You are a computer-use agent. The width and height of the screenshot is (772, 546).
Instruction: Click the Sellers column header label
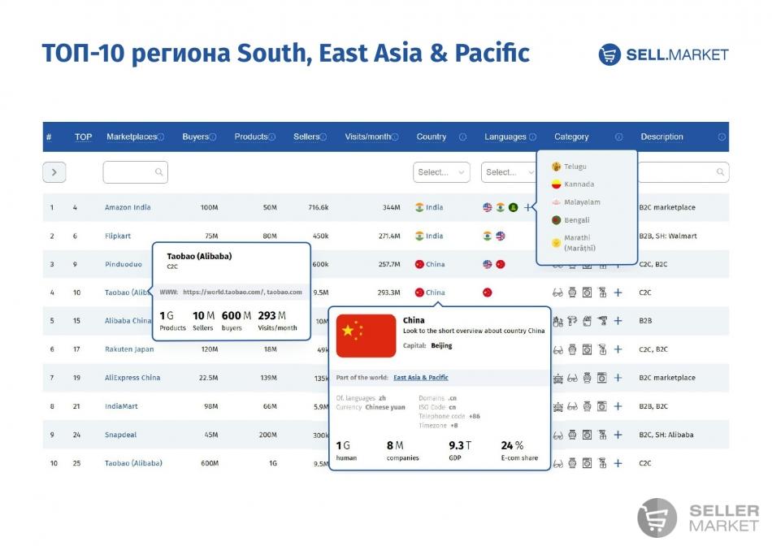tap(306, 136)
